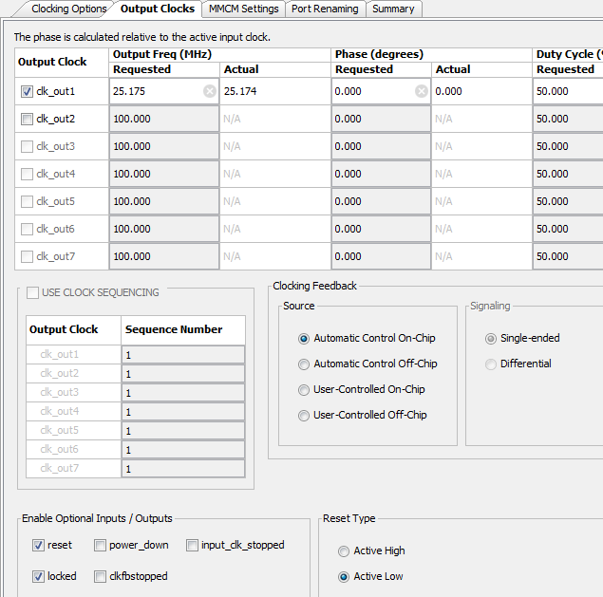Click clk_out7 requested duty cycle field
This screenshot has width=603, height=597.
[568, 256]
